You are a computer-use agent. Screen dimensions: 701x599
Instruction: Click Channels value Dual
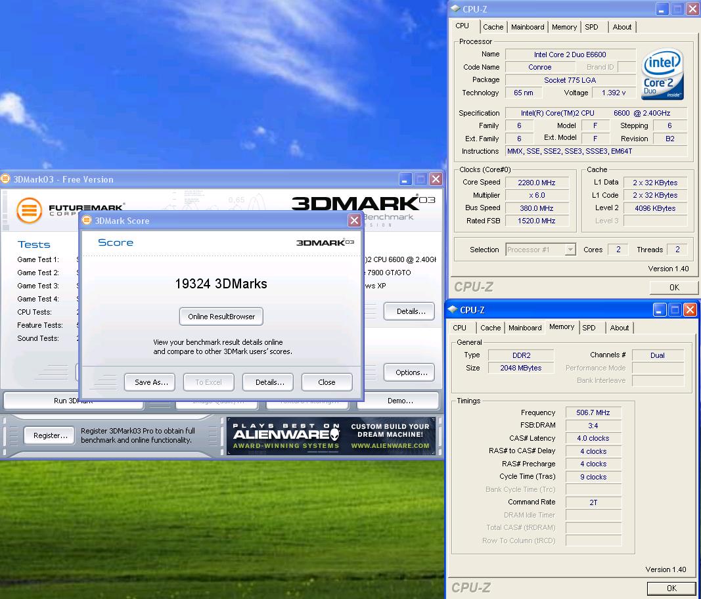click(x=657, y=355)
